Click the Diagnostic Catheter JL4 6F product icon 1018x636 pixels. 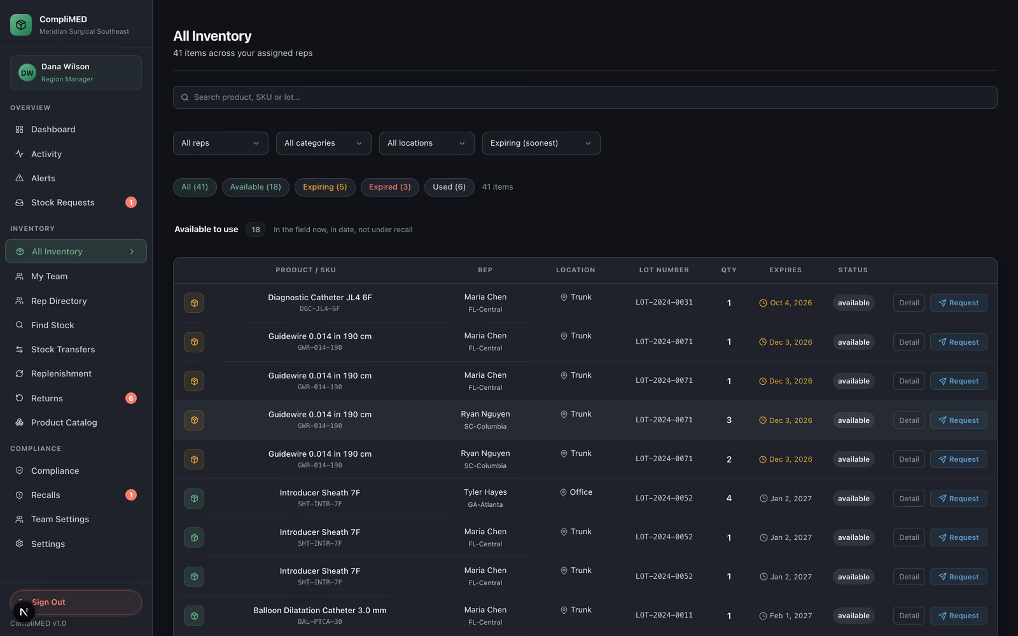(194, 303)
